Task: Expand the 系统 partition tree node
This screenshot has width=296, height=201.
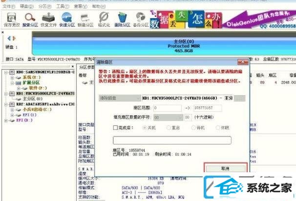Action: tap(12, 78)
